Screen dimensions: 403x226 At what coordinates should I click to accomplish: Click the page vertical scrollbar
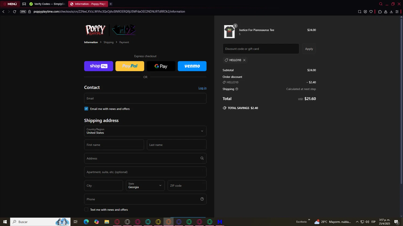coord(401,102)
